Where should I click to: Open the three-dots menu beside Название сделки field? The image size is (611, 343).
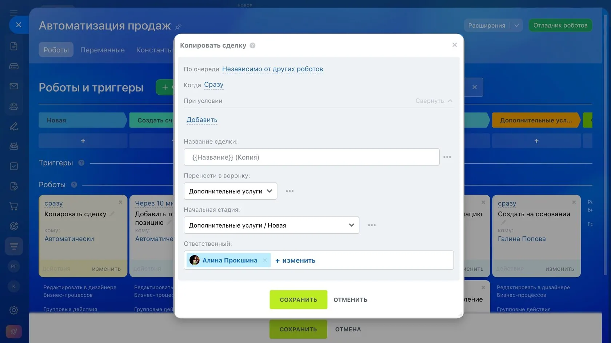click(447, 157)
